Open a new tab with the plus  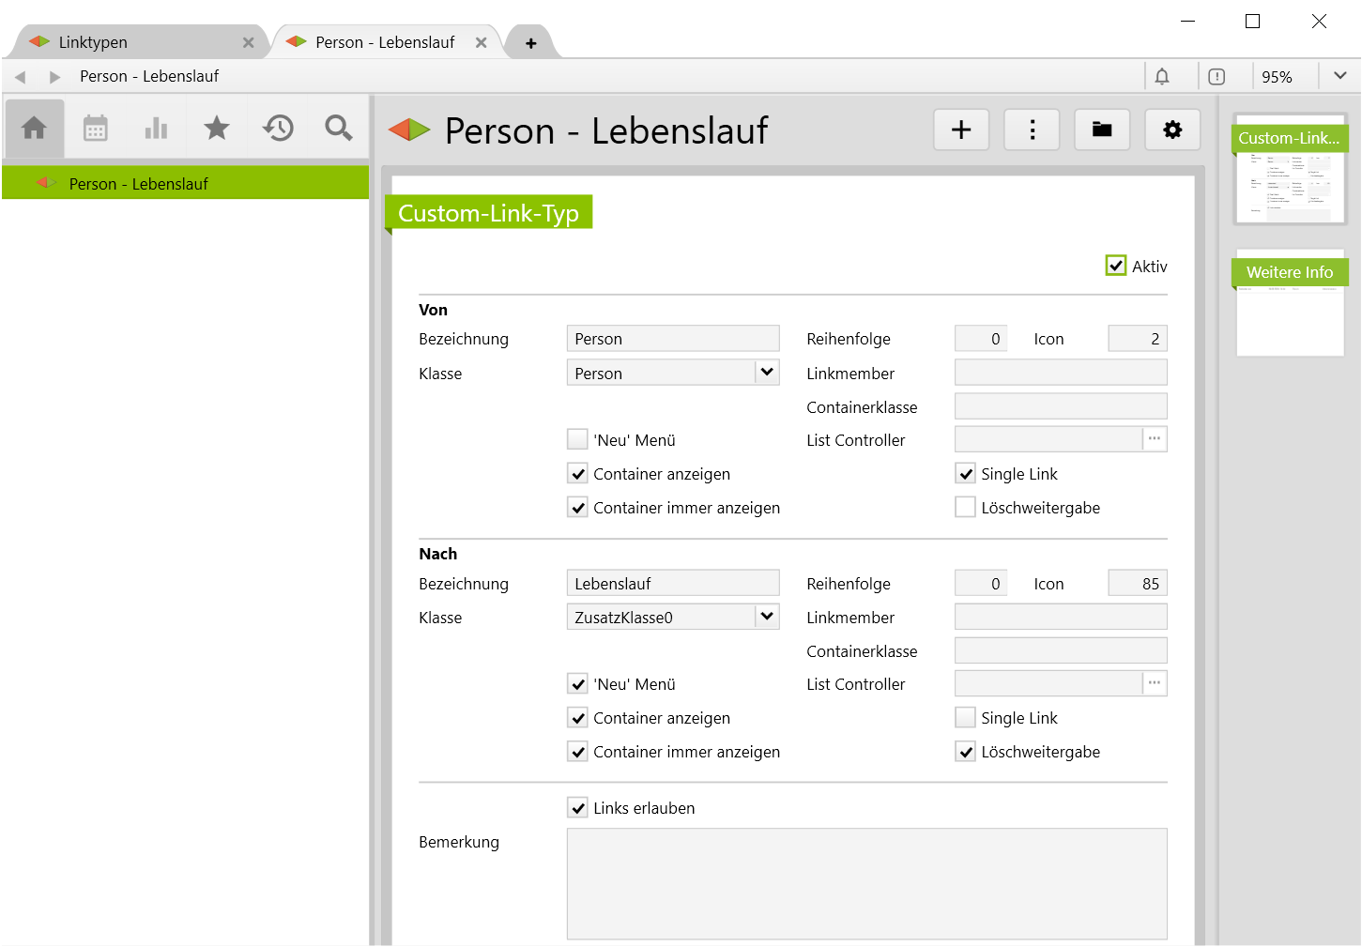[x=531, y=43]
